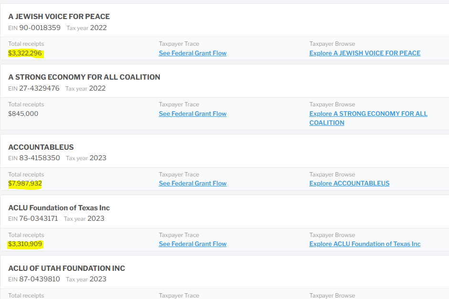Image resolution: width=449 pixels, height=299 pixels.
Task: Click the highlighted $3,310,909 amount
Action: (x=26, y=244)
